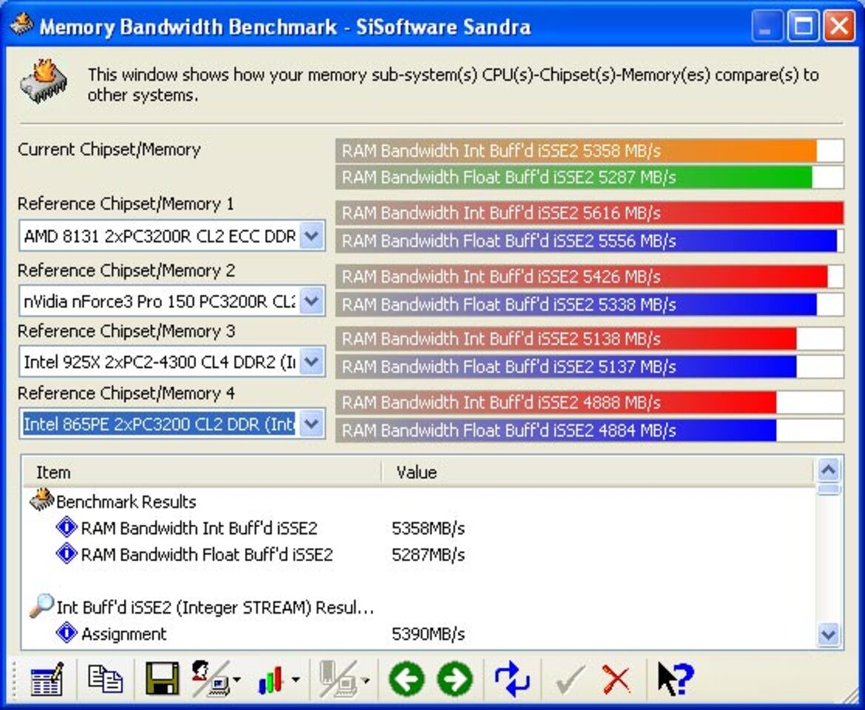This screenshot has height=710, width=865.
Task: Refresh benchmark with blue cycling arrows icon
Action: coord(512,678)
